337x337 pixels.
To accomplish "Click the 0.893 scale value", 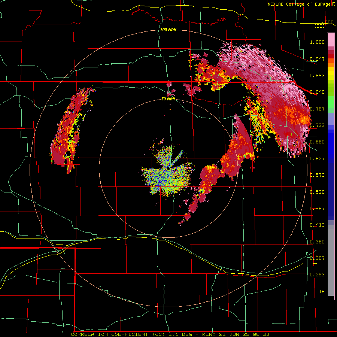I will [x=317, y=75].
